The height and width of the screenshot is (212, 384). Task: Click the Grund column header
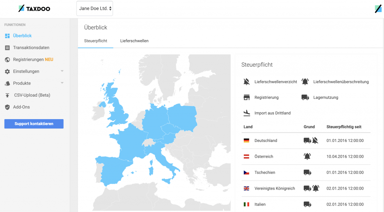click(x=309, y=127)
